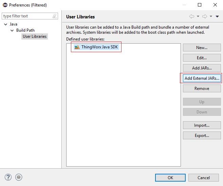Select User Libraries in the tree
This screenshot has height=186, width=223.
click(x=35, y=36)
